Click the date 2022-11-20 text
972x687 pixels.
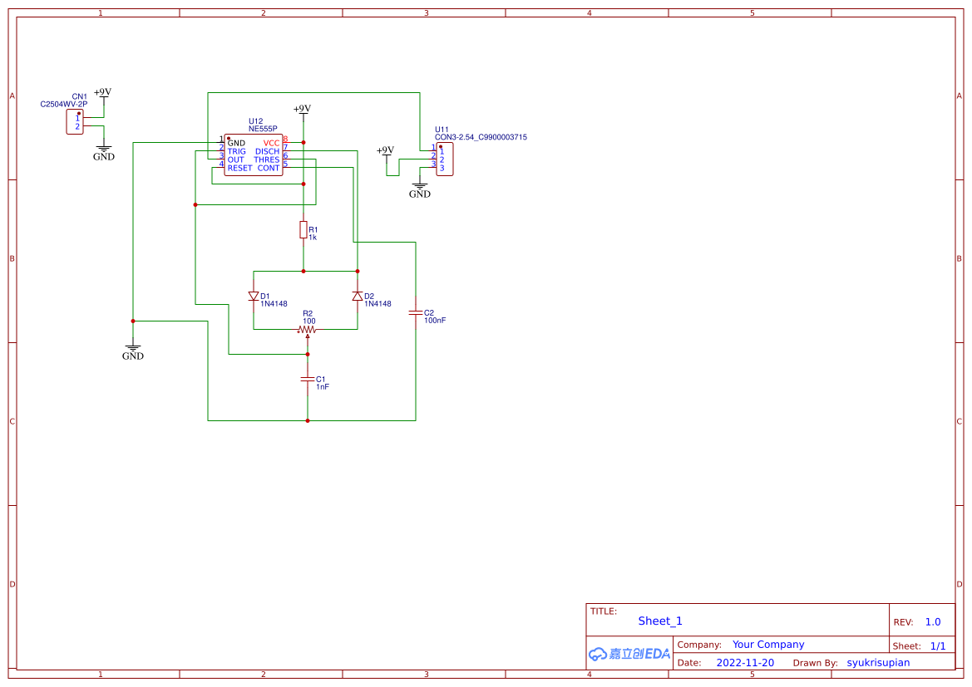pyautogui.click(x=746, y=662)
